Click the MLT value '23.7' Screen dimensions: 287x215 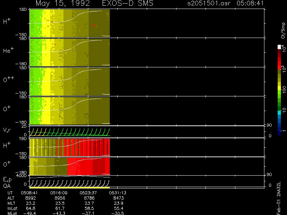[89, 203]
